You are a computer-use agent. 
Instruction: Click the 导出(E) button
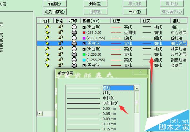point(172,4)
